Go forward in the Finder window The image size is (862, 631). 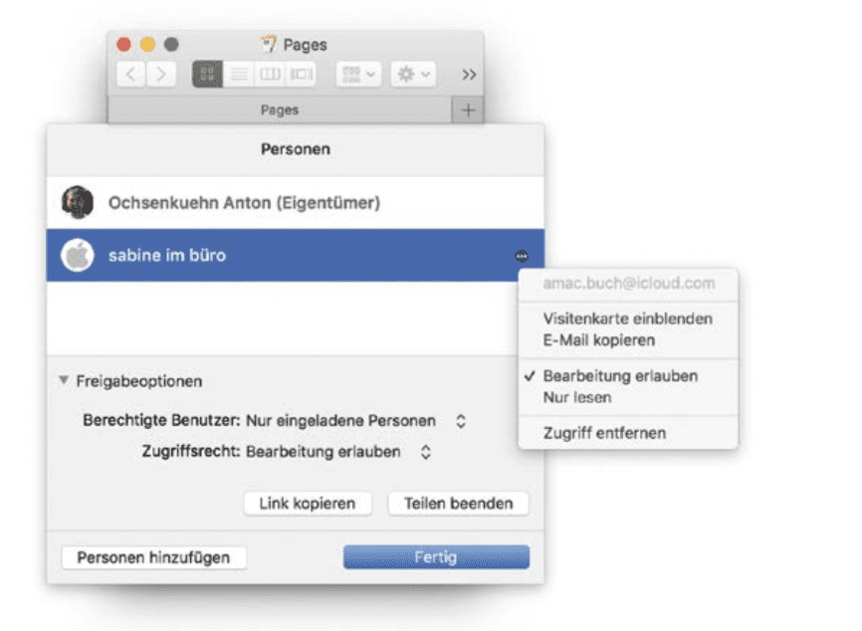(161, 75)
